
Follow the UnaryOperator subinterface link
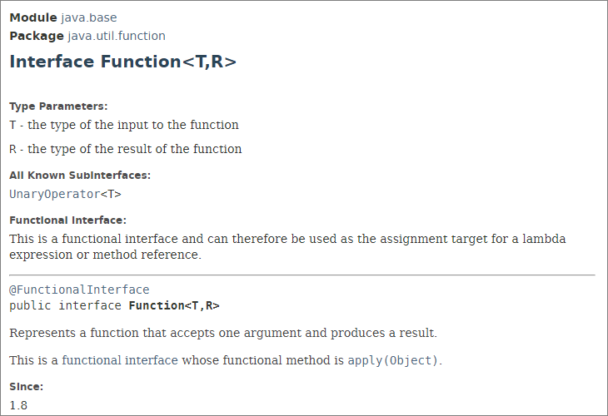click(54, 194)
